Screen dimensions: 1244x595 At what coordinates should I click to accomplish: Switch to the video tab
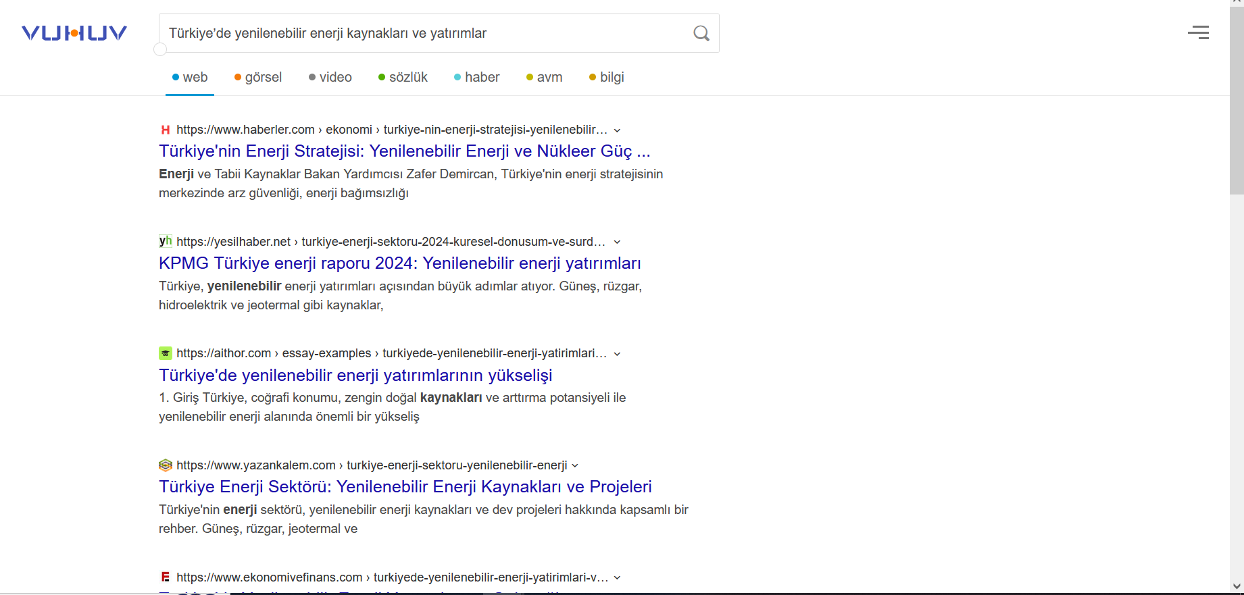pyautogui.click(x=330, y=77)
